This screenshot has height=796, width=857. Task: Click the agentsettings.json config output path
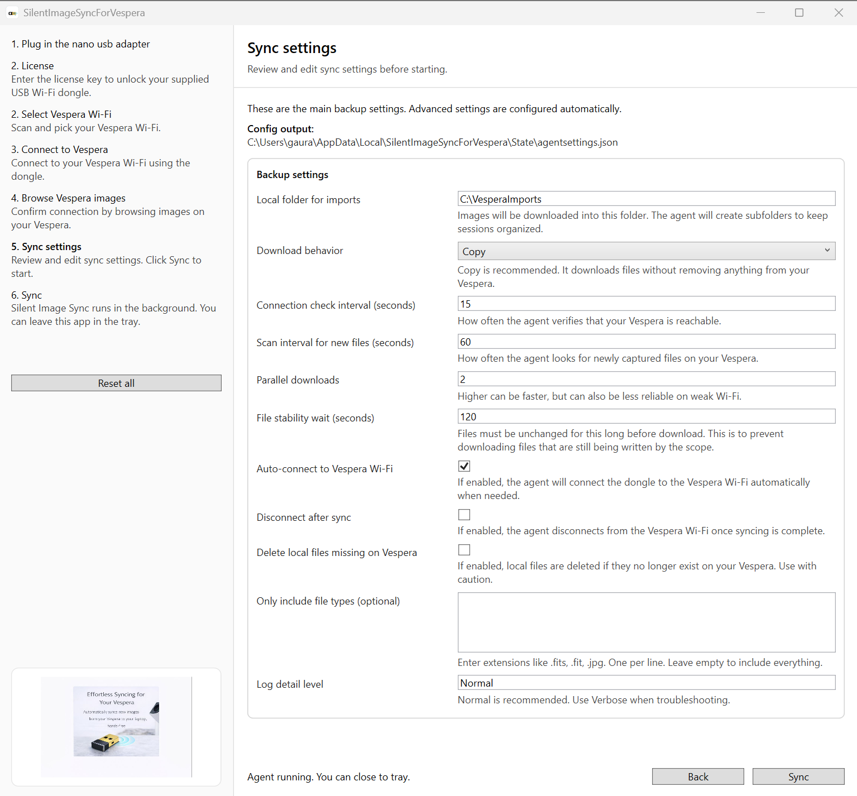[433, 142]
